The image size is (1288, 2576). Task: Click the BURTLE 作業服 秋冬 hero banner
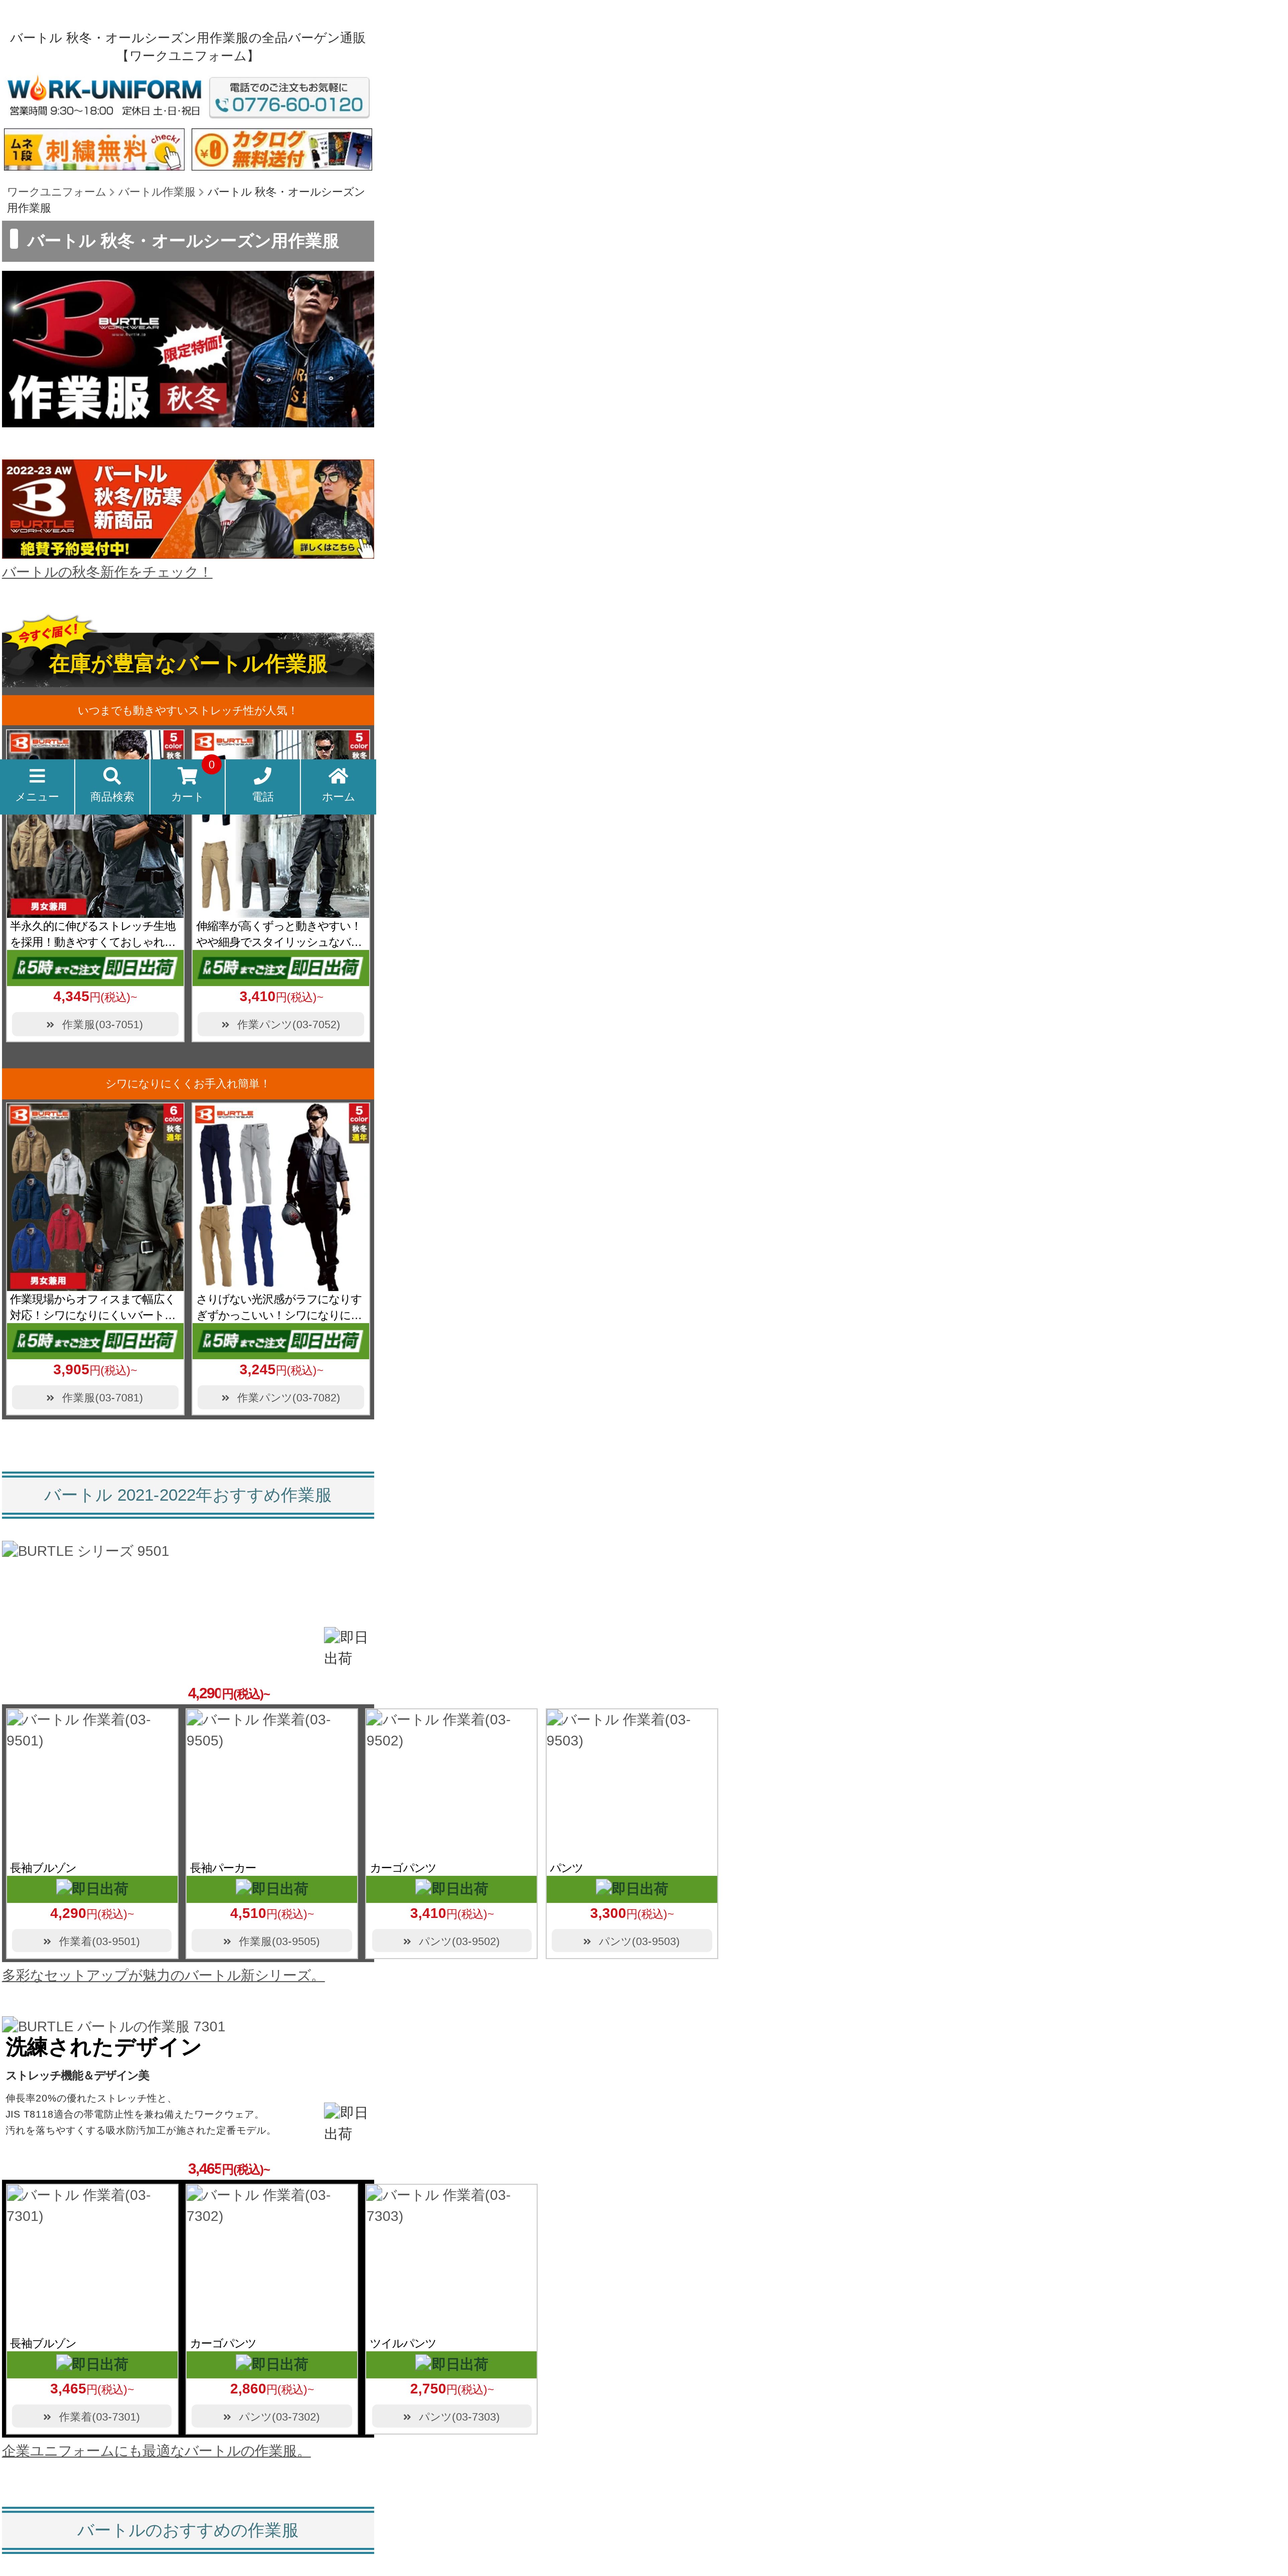click(x=188, y=349)
